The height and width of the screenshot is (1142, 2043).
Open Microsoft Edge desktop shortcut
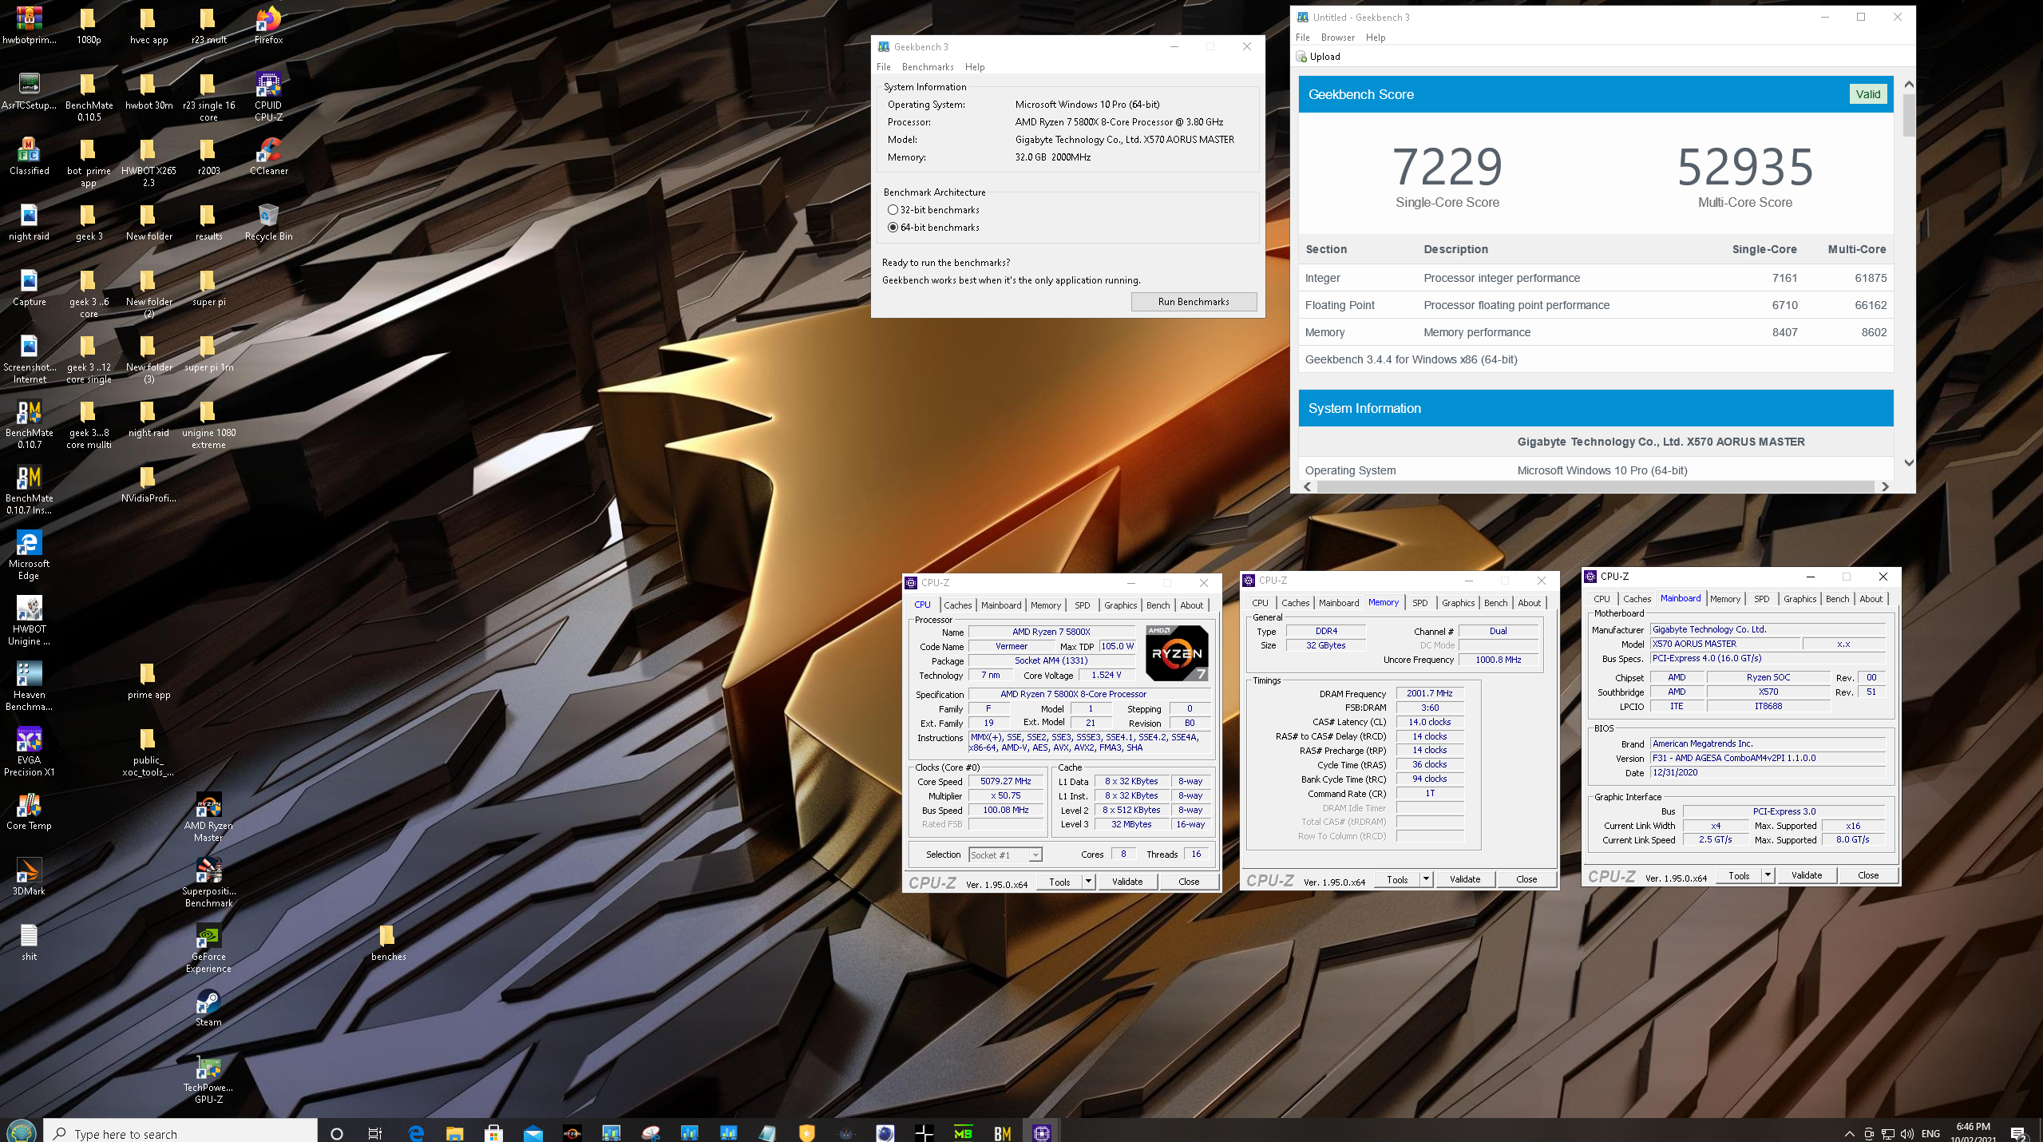29,555
